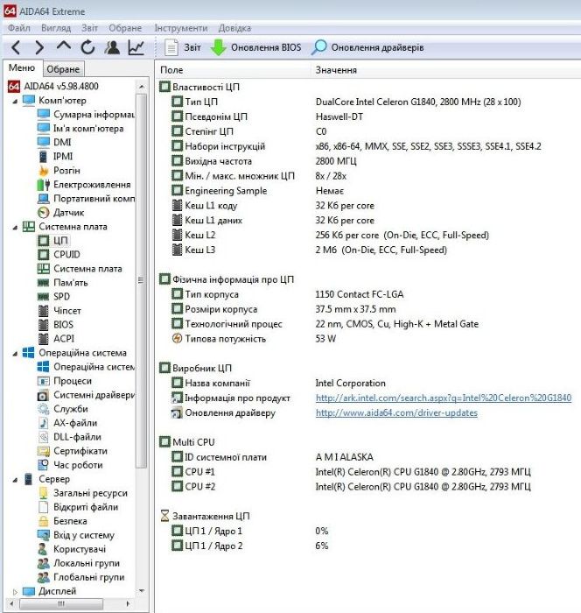Select the CPUID tree item
This screenshot has height=613, width=581.
59,255
